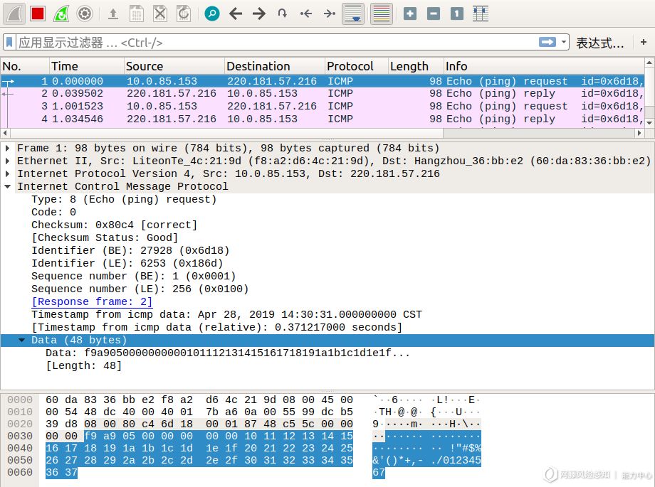The image size is (655, 487).
Task: Follow the Response frame: 2 link
Action: (92, 301)
